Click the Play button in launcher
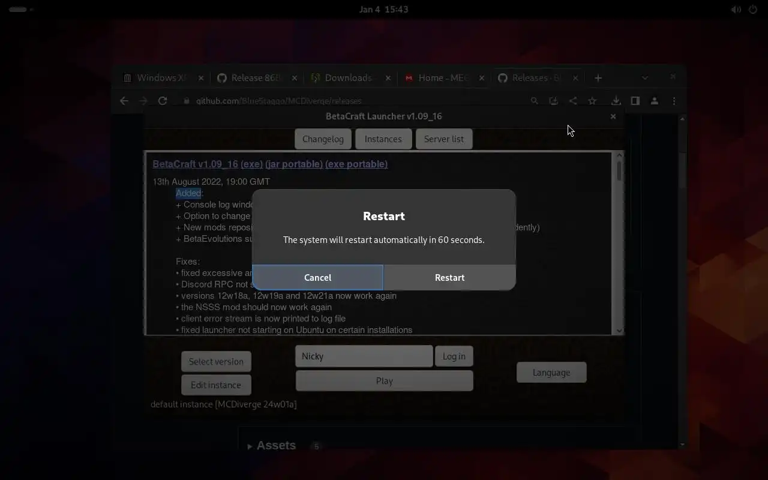The image size is (768, 480). [x=385, y=380]
